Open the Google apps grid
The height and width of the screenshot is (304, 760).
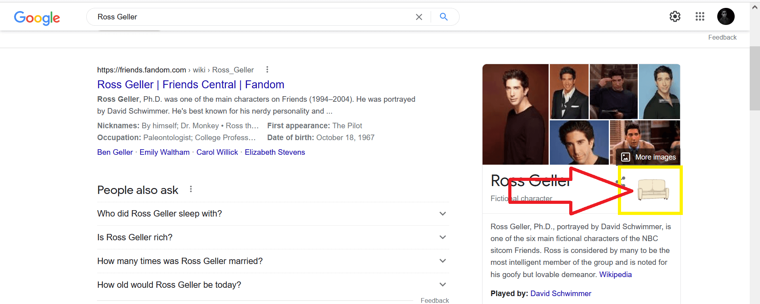point(700,17)
